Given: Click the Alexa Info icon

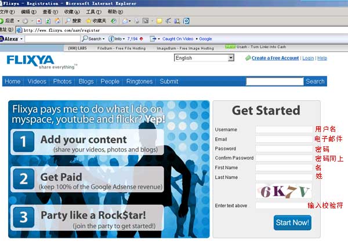Looking at the screenshot, I should pos(111,39).
